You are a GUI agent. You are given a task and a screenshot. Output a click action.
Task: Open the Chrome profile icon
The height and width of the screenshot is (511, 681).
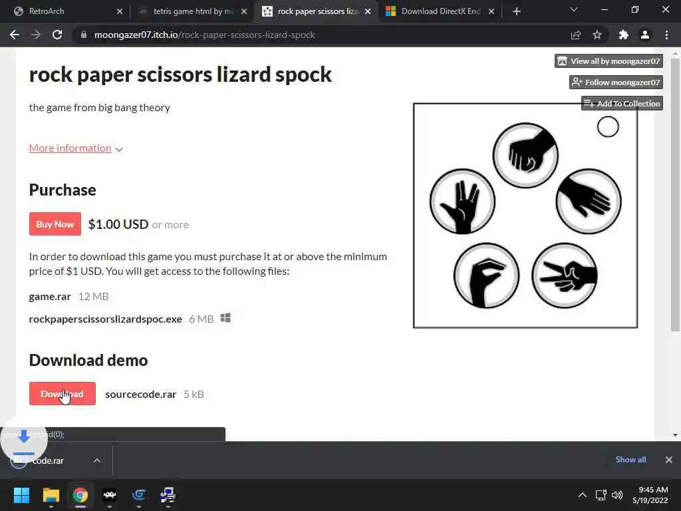pos(645,35)
